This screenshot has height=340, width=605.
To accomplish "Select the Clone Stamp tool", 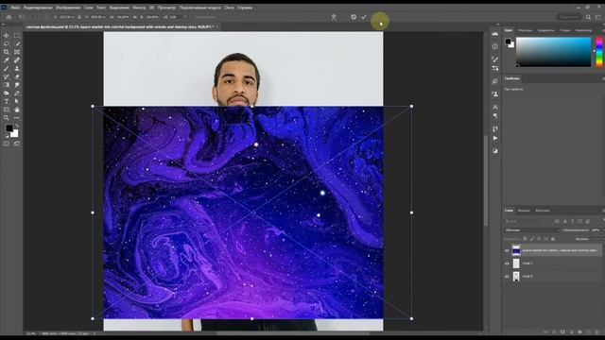I will click(17, 69).
